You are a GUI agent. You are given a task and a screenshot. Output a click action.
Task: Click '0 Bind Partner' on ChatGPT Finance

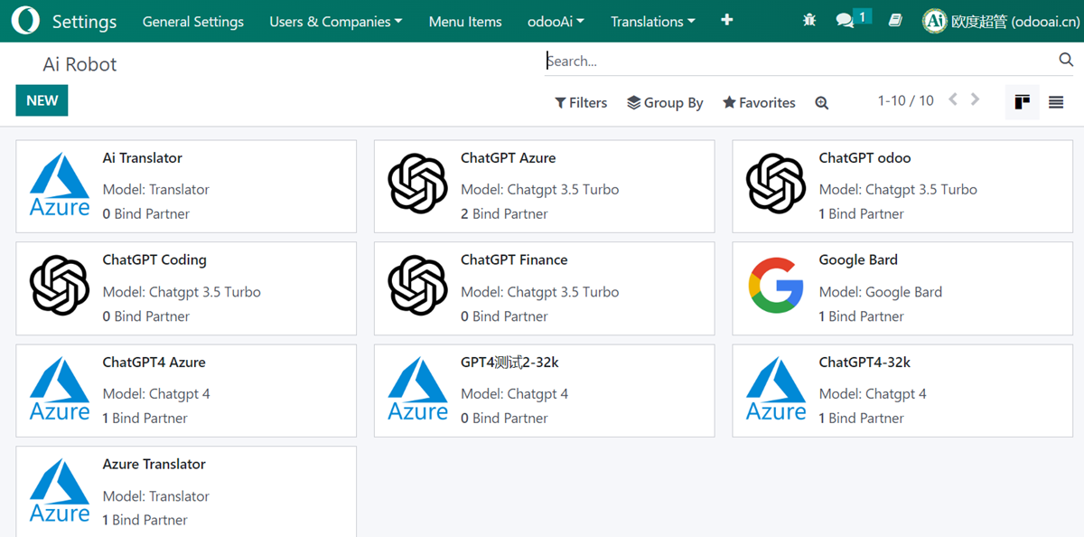[x=504, y=316]
